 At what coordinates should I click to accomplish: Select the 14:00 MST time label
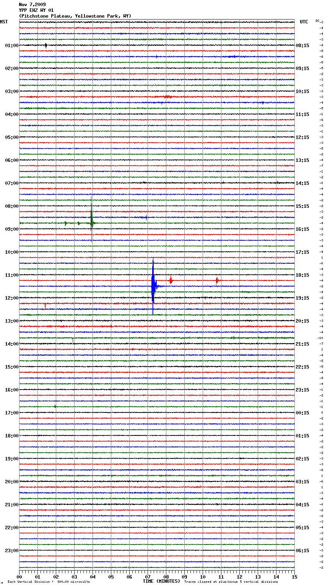(x=12, y=344)
